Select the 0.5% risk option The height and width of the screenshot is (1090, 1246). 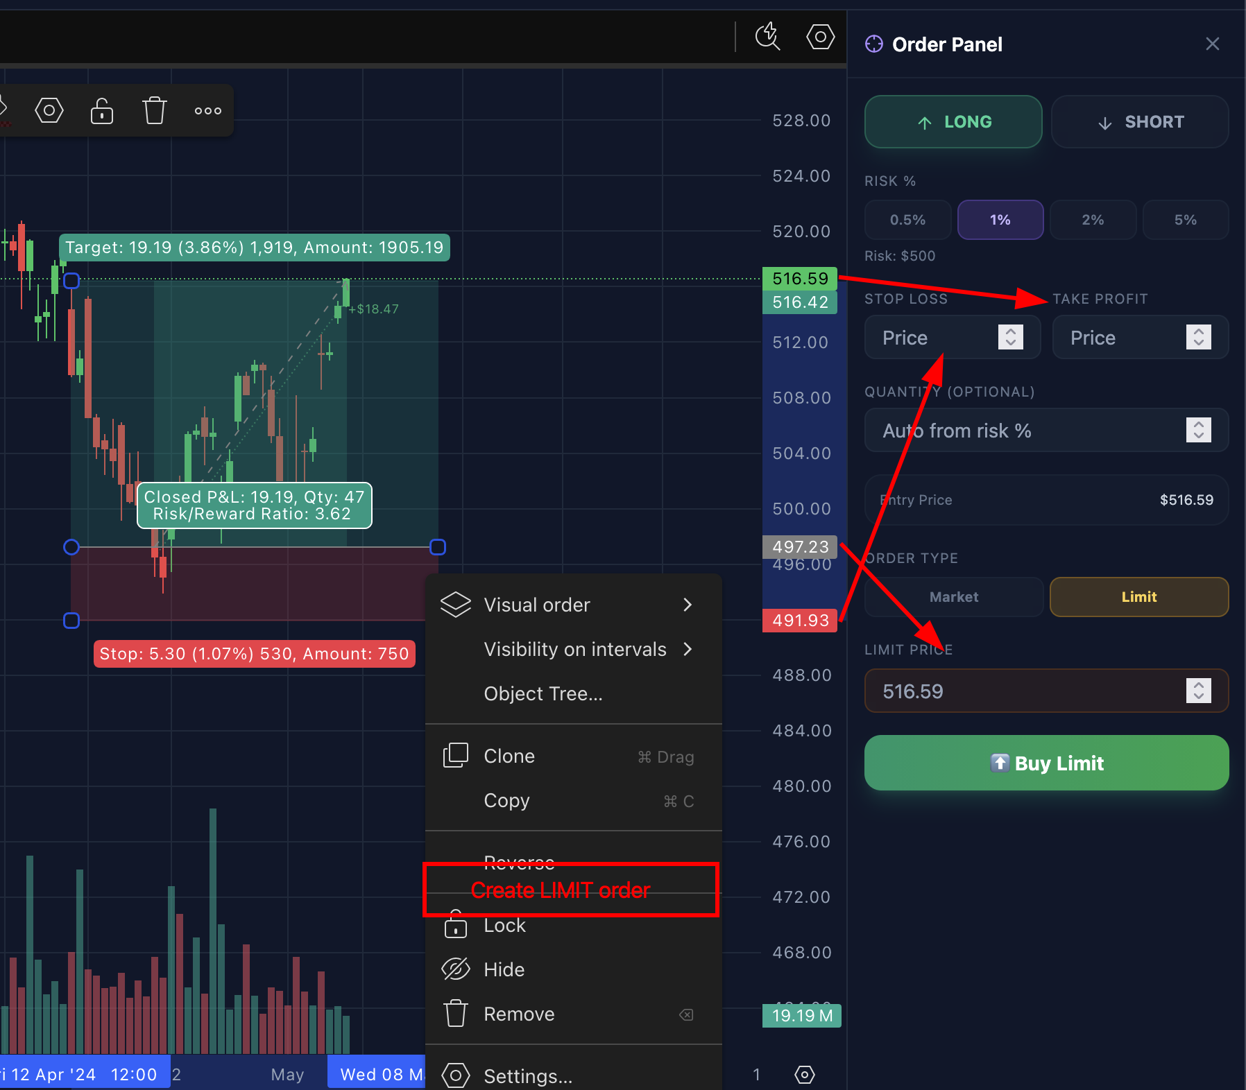coord(907,220)
